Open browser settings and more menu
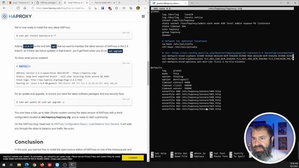This screenshot has height=168, width=299. [x=145, y=8]
